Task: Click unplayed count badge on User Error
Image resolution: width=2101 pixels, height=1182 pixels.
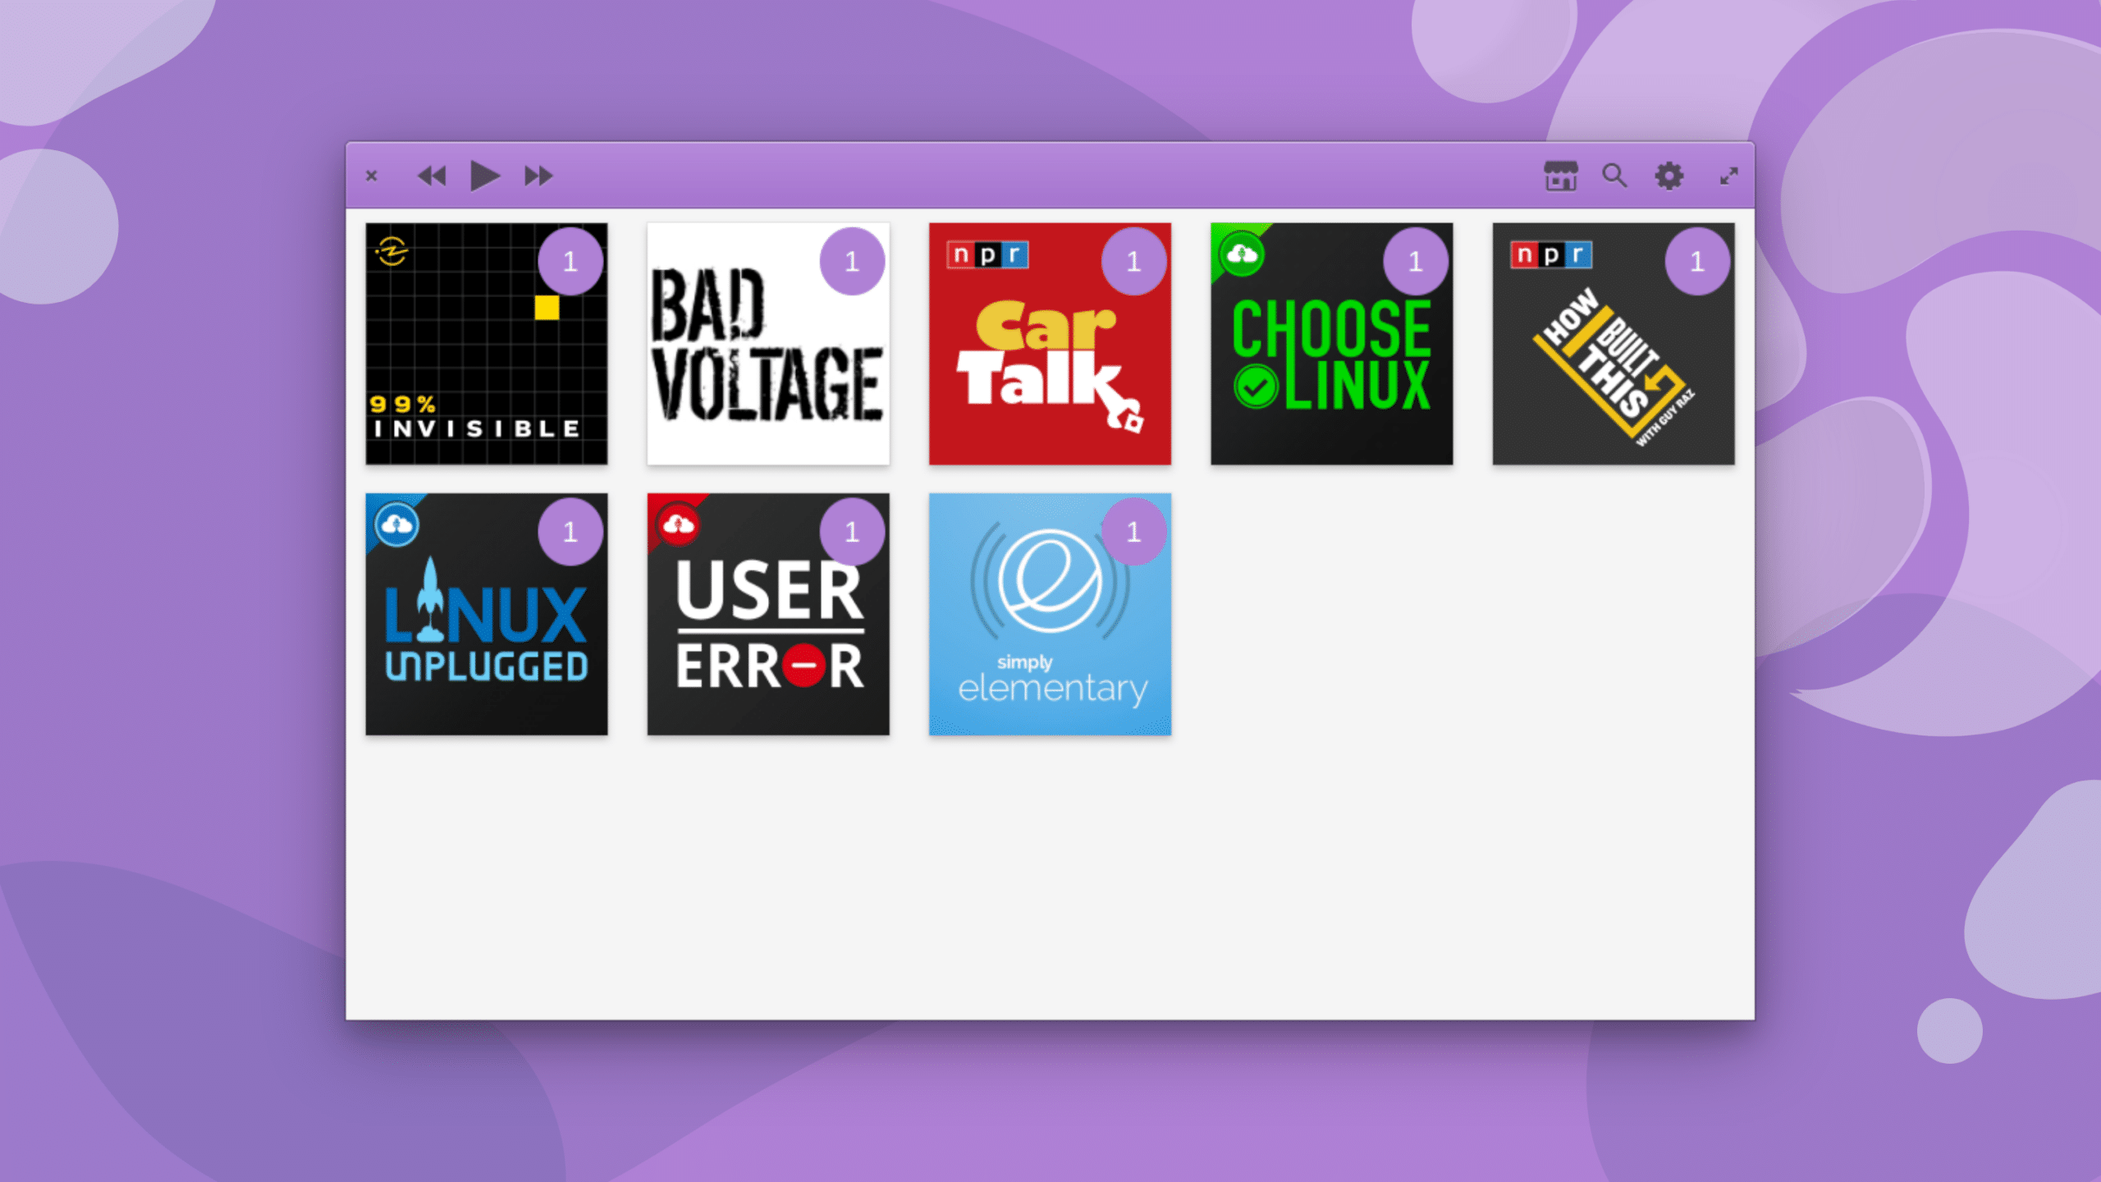Action: pos(852,532)
